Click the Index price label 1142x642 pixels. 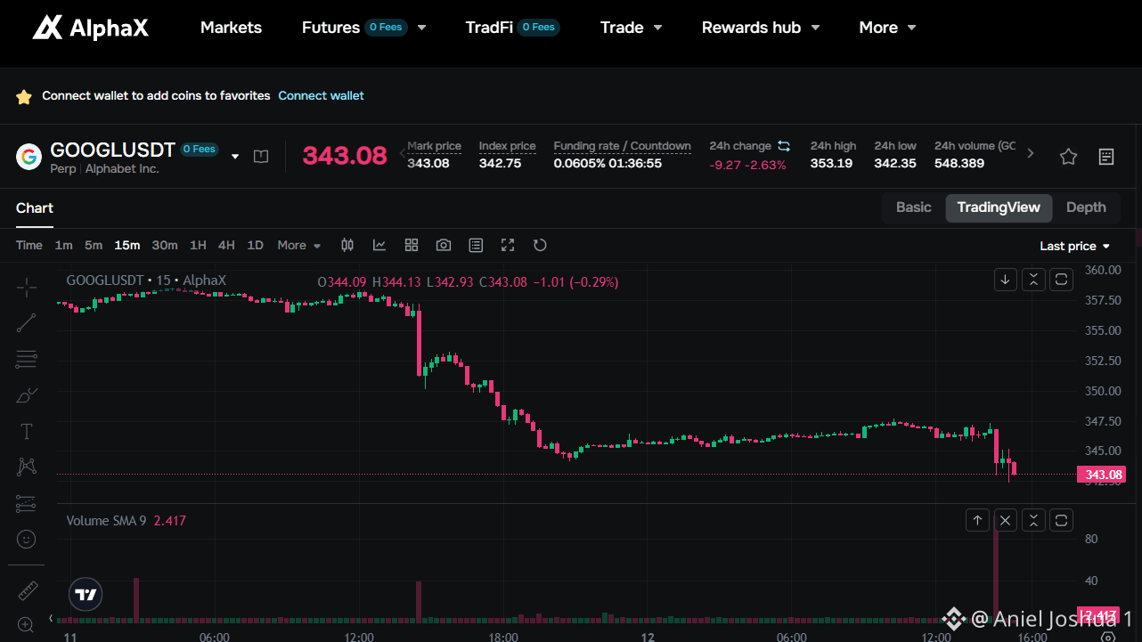[x=507, y=146]
